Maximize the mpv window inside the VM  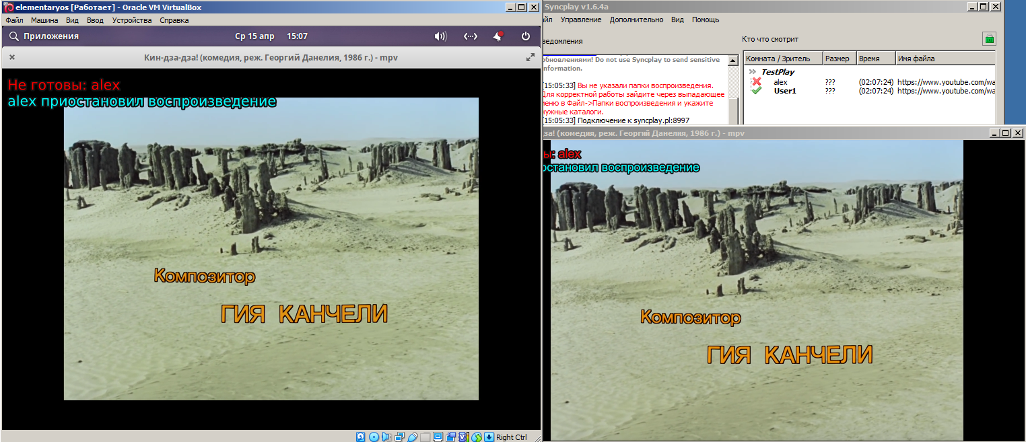[x=530, y=57]
